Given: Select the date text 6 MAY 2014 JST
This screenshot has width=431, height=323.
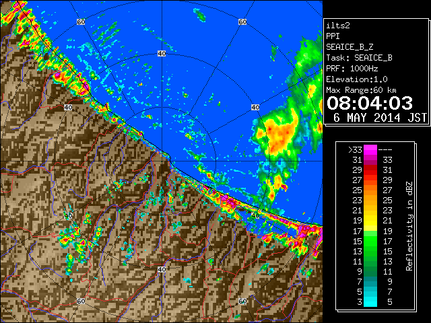Looking at the screenshot, I should point(380,118).
